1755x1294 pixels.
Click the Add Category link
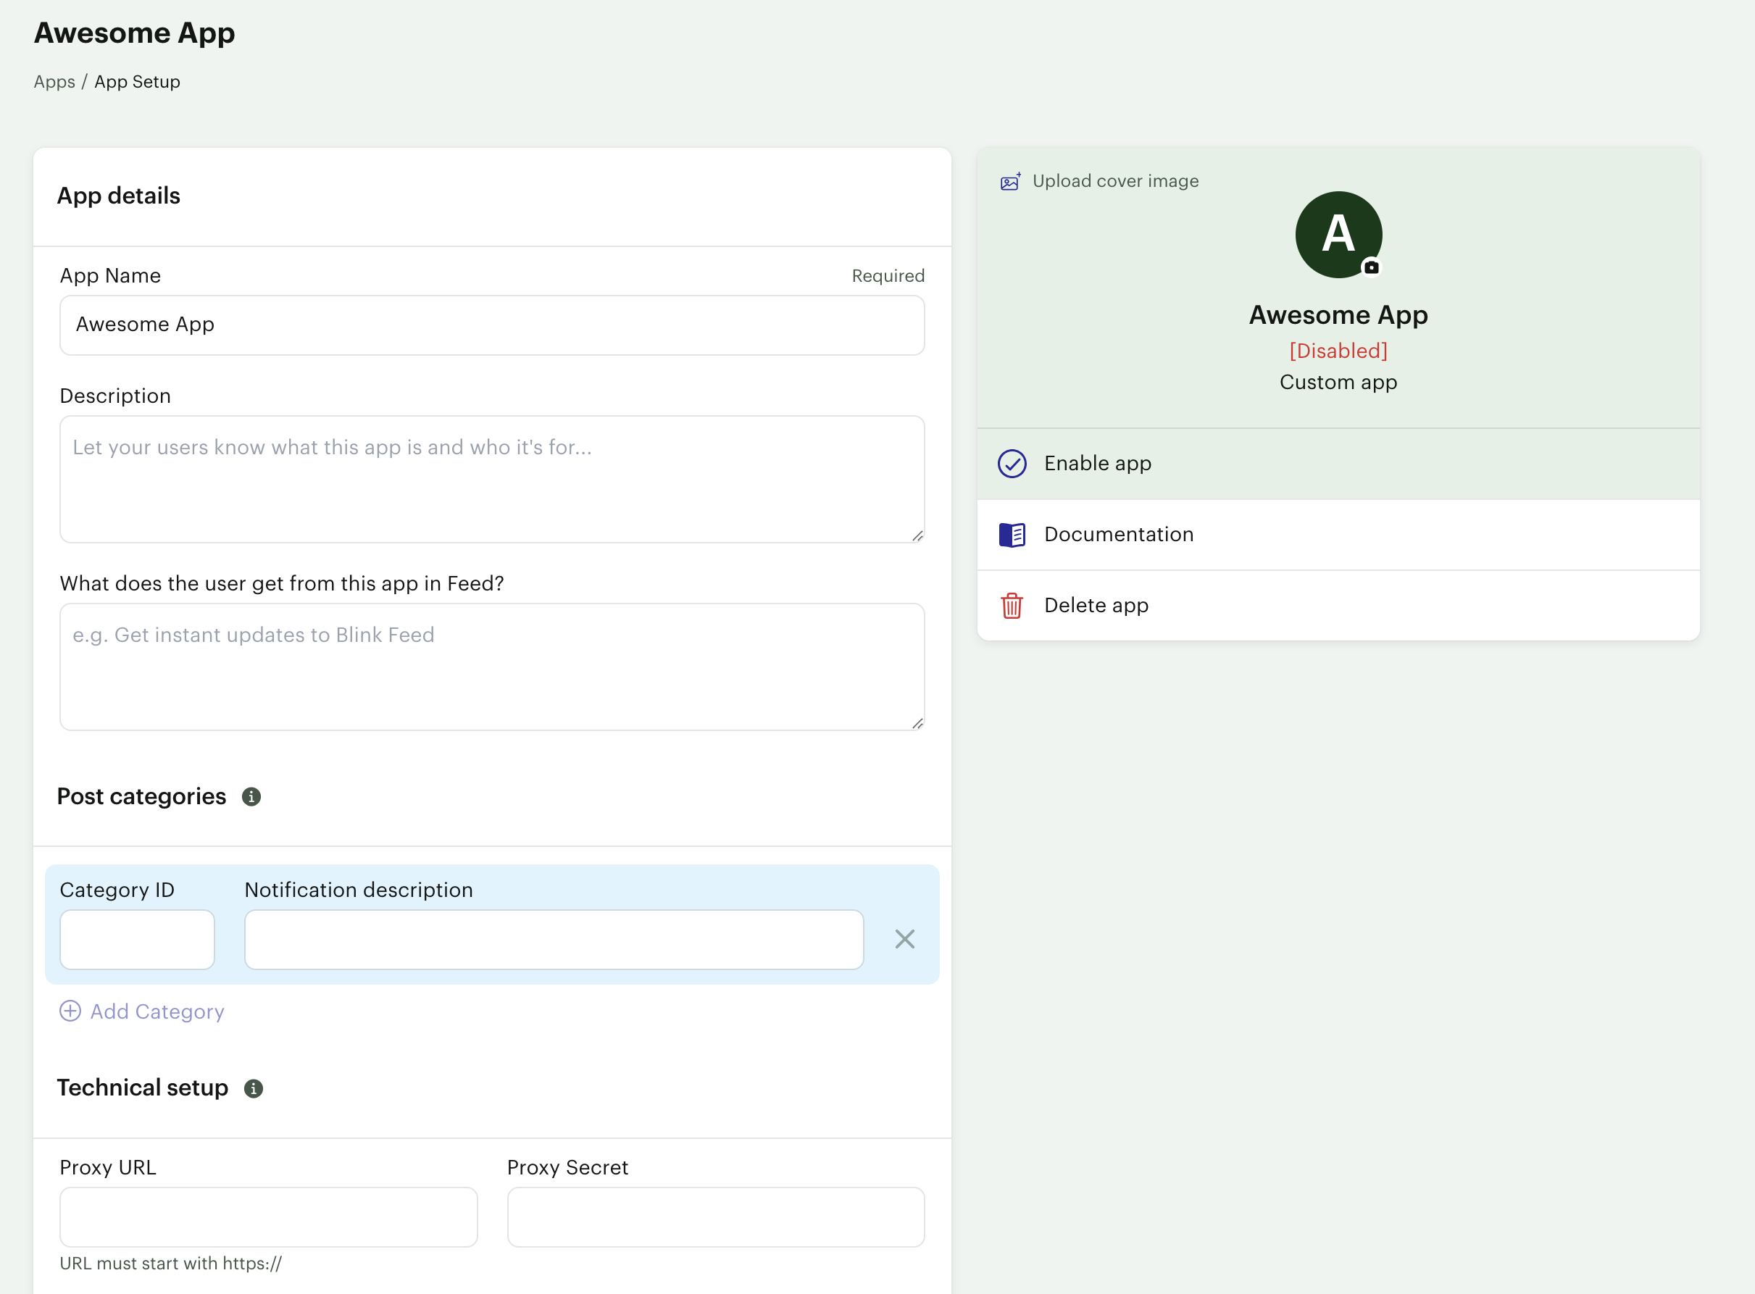pos(157,1011)
